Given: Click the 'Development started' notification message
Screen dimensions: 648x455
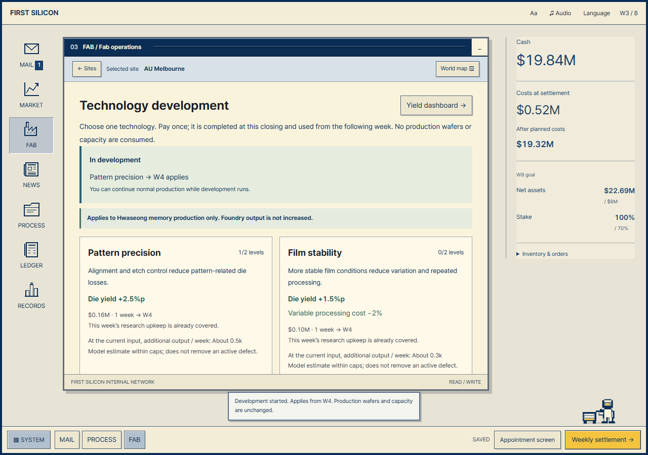Looking at the screenshot, I should (324, 405).
